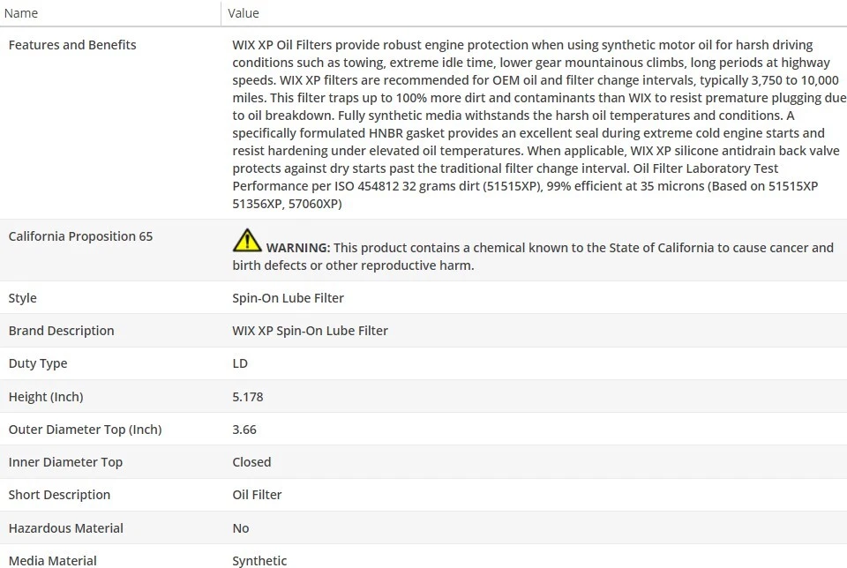The width and height of the screenshot is (847, 568).
Task: Click the Value column header
Action: (244, 13)
